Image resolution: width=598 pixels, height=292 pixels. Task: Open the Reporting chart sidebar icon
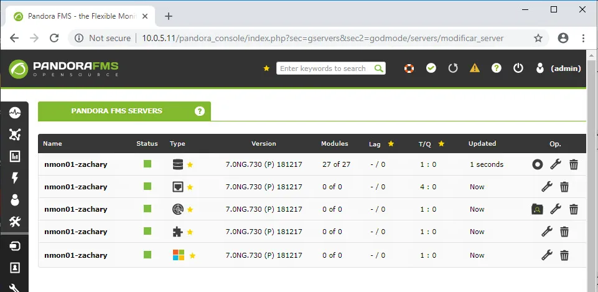pos(15,156)
